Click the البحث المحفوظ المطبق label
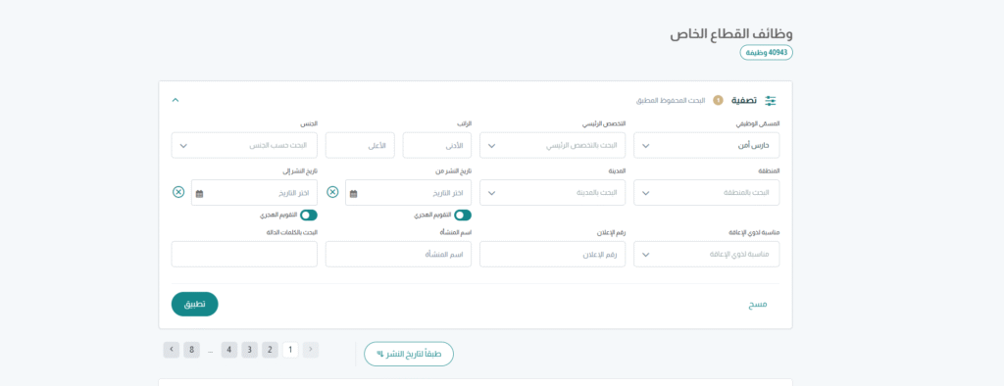The width and height of the screenshot is (1004, 386). coord(671,101)
